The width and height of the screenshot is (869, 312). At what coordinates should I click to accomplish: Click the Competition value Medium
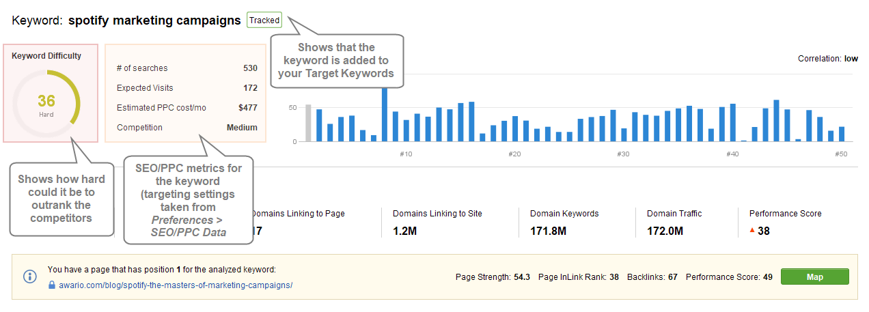(242, 128)
